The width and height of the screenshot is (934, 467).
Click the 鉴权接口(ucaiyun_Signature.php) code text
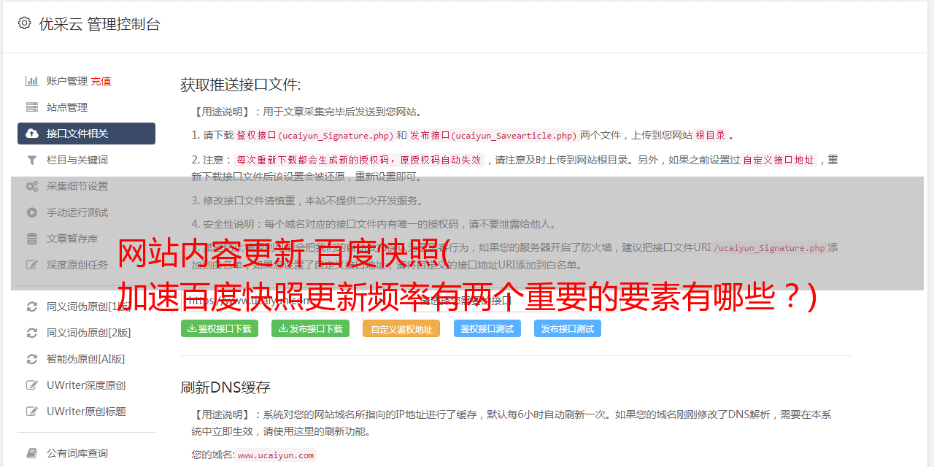(x=314, y=136)
